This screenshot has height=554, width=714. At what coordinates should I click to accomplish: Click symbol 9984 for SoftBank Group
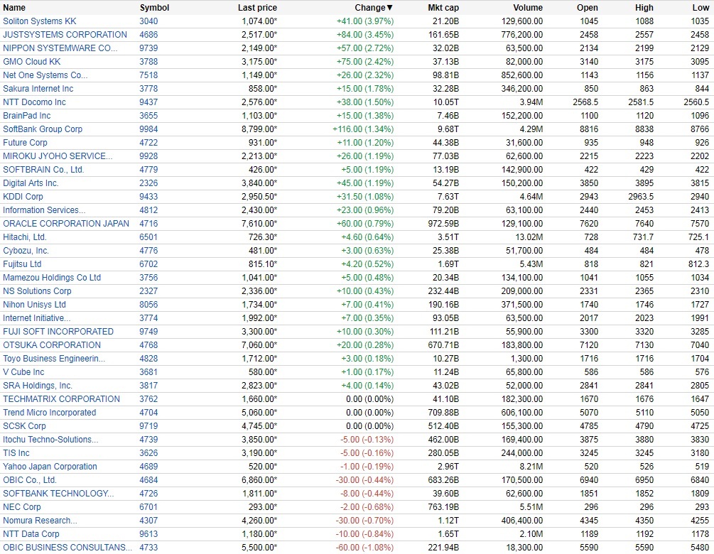[x=148, y=129]
